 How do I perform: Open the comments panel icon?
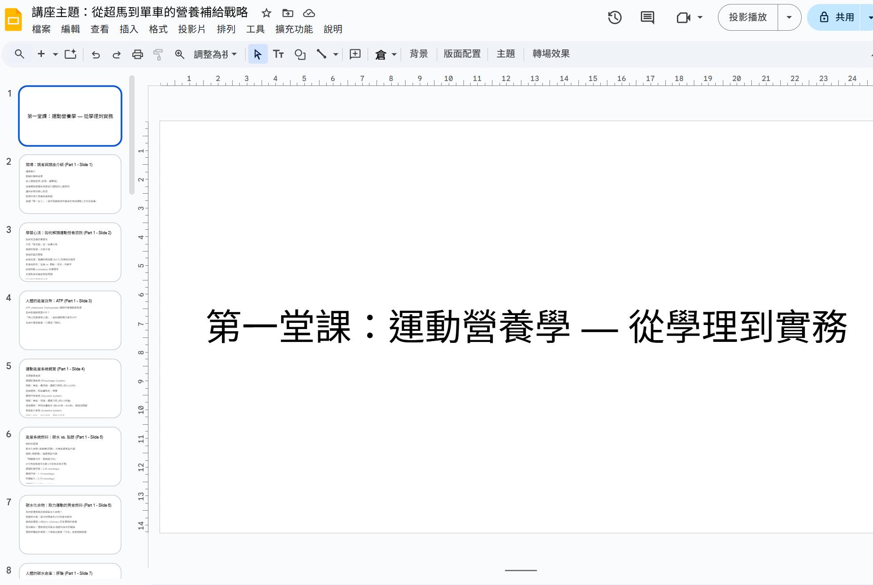point(647,17)
